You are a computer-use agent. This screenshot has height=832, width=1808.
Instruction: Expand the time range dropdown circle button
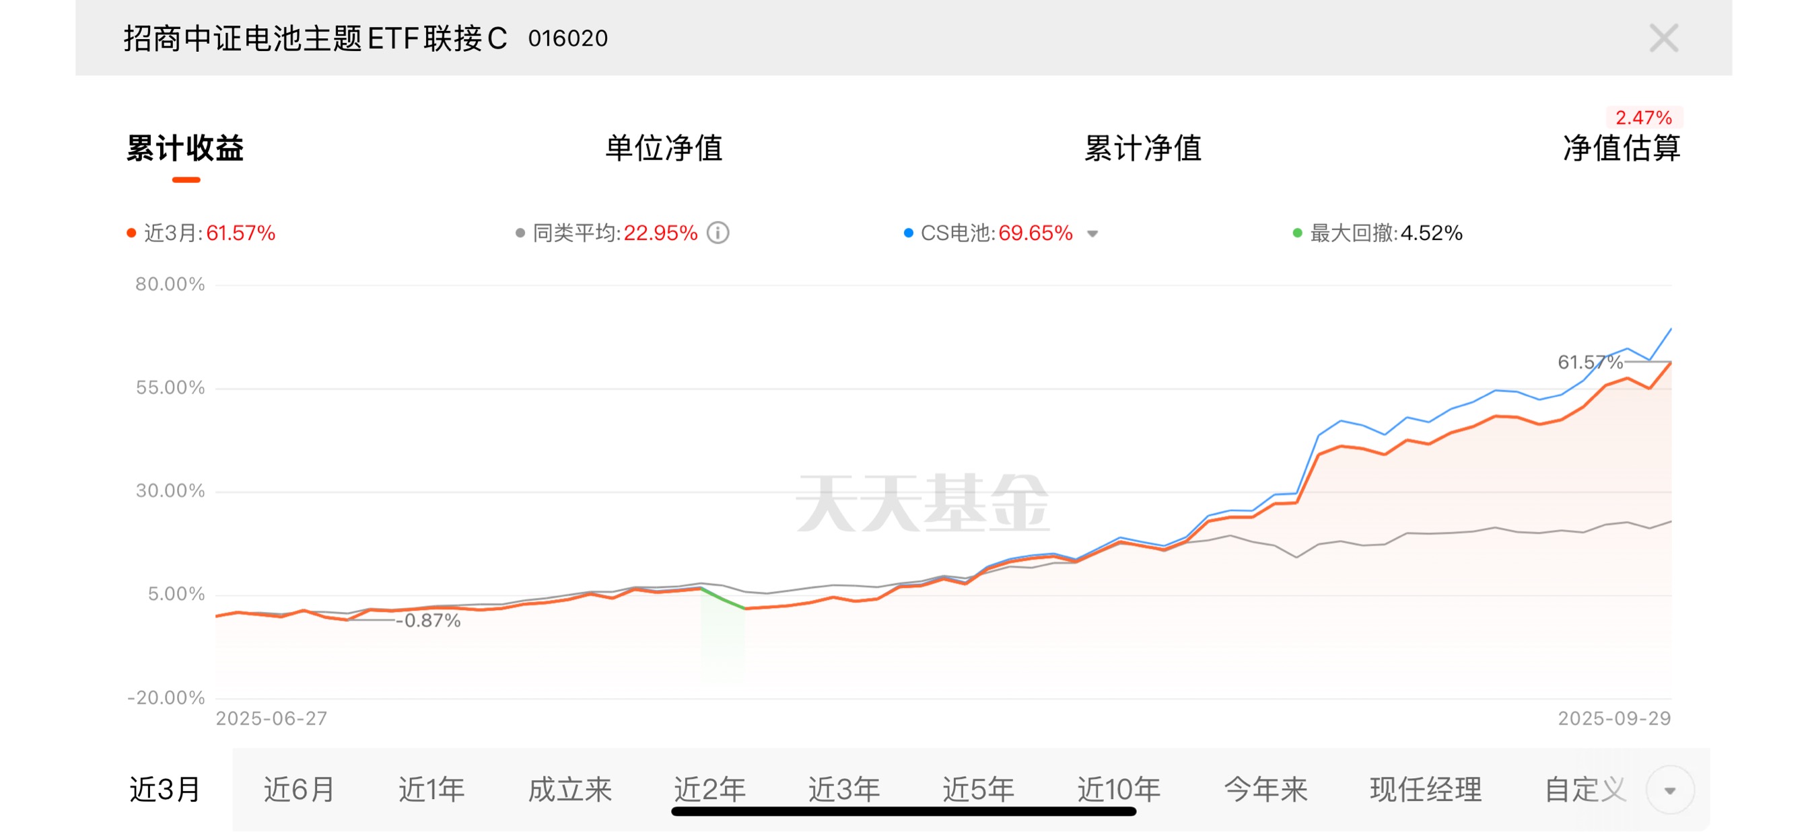pos(1670,790)
